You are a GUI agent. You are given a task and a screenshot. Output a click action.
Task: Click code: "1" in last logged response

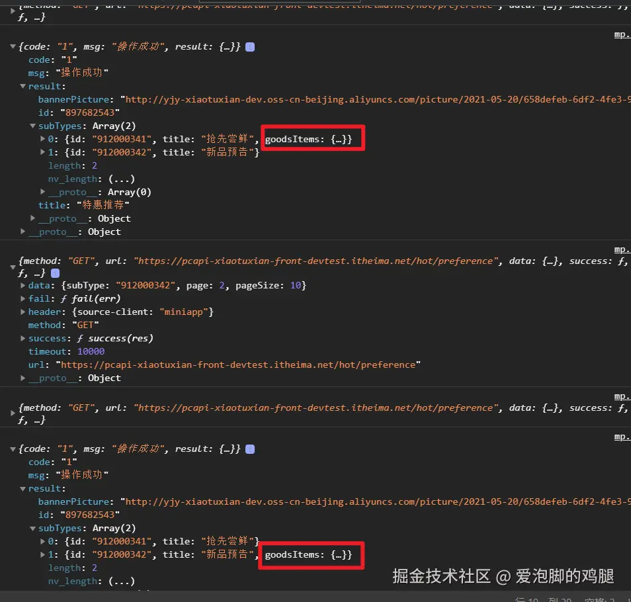click(52, 462)
